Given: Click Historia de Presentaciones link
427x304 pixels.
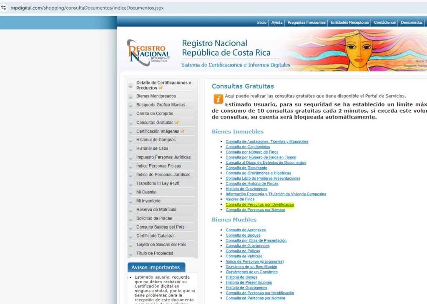Looking at the screenshot, I should point(249,282).
